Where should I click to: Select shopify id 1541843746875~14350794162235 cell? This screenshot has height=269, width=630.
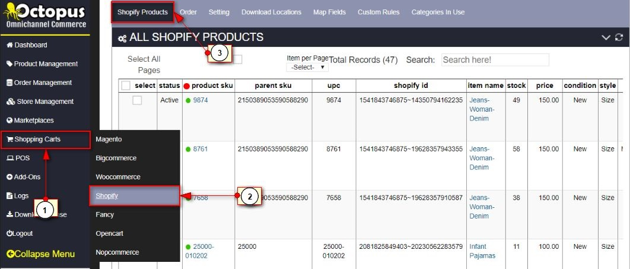click(x=411, y=100)
